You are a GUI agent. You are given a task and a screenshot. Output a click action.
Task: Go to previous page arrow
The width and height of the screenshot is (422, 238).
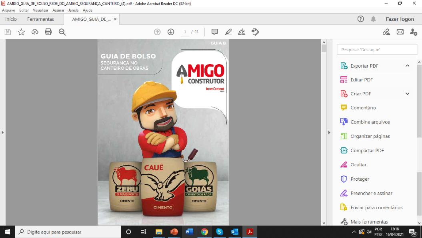[157, 32]
